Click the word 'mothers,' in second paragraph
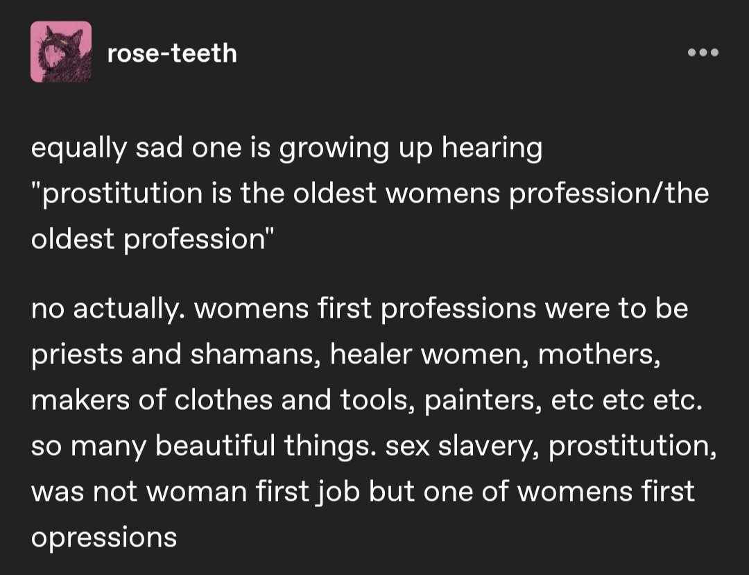This screenshot has height=575, width=749. (x=599, y=355)
